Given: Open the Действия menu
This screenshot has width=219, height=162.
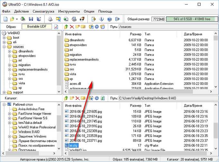Looking at the screenshot, I should tap(21, 12).
